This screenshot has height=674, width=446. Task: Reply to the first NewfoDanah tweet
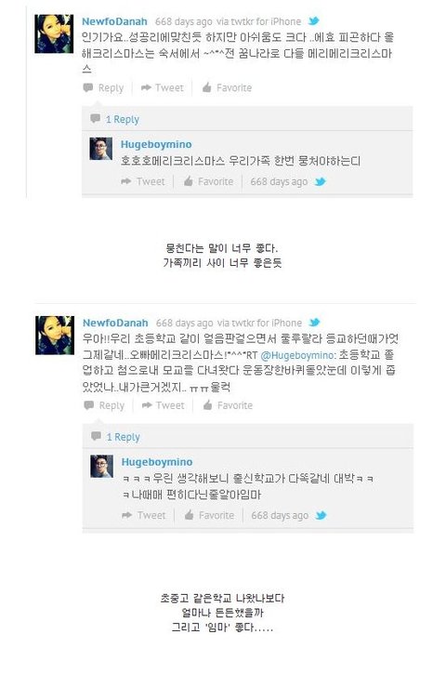[x=103, y=87]
